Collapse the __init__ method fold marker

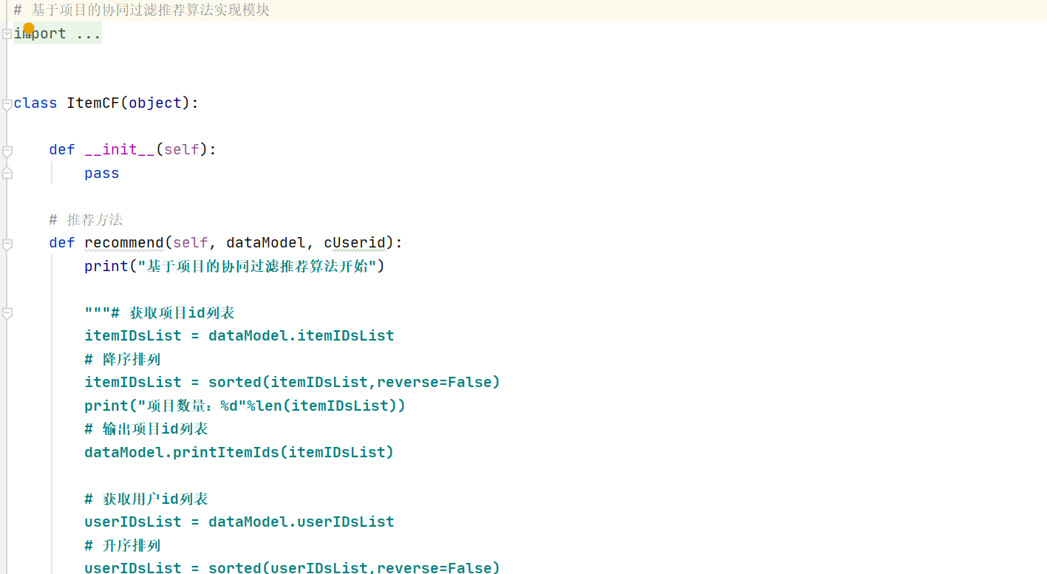[x=7, y=151]
